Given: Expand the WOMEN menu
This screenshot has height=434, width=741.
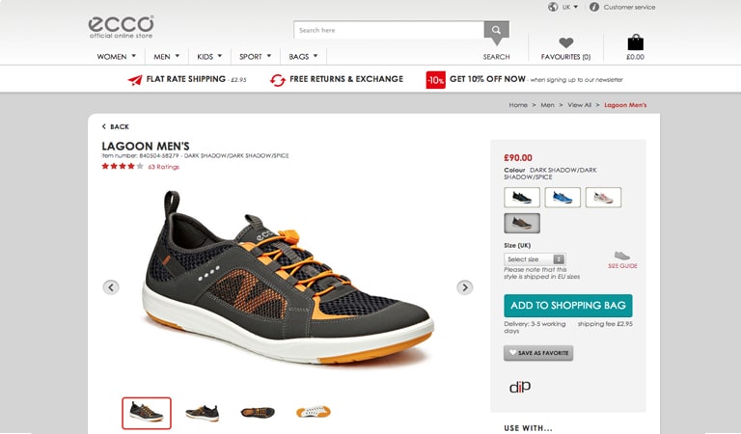Looking at the screenshot, I should (x=116, y=57).
